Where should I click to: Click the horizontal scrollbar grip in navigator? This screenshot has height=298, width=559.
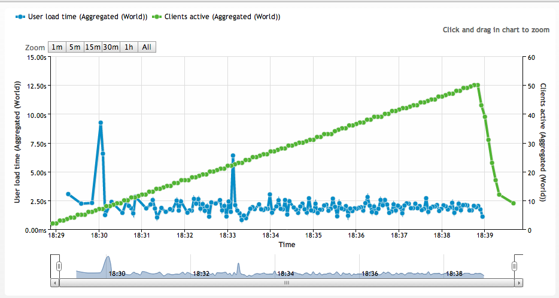click(287, 282)
